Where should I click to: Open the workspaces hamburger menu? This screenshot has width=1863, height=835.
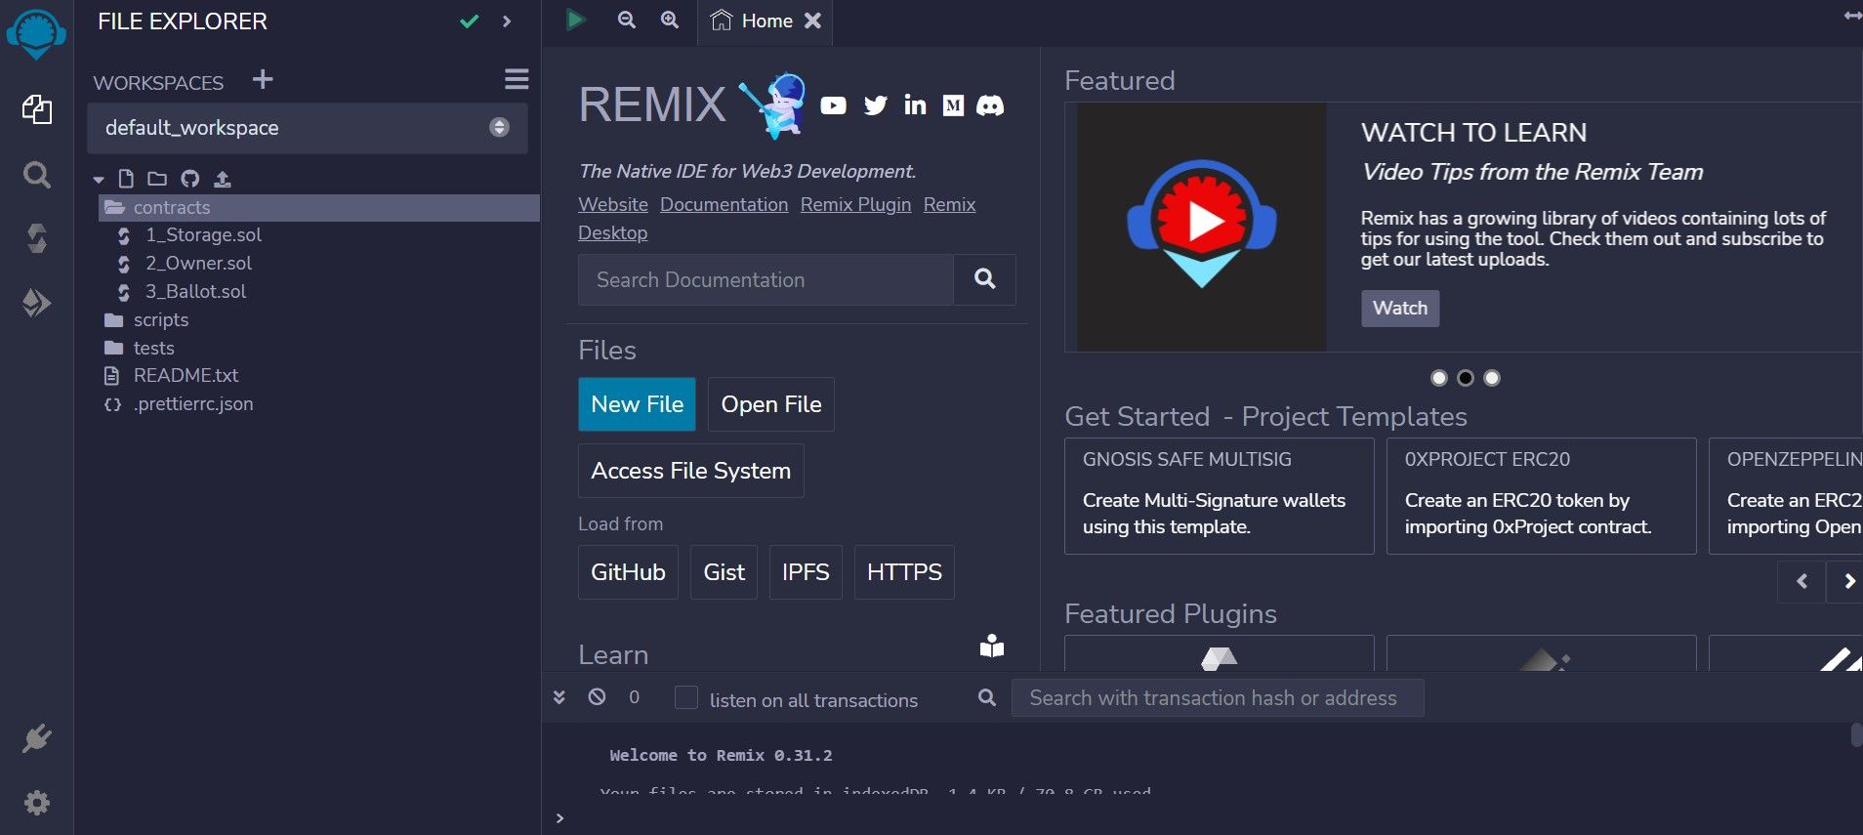517,79
